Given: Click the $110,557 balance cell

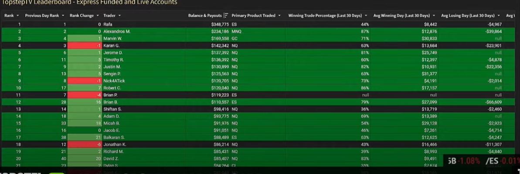Looking at the screenshot, I should [x=220, y=102].
